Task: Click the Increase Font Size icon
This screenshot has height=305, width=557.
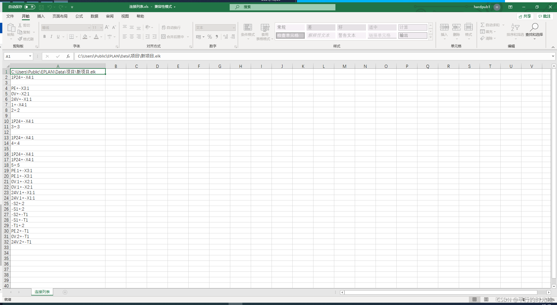Action: (107, 27)
